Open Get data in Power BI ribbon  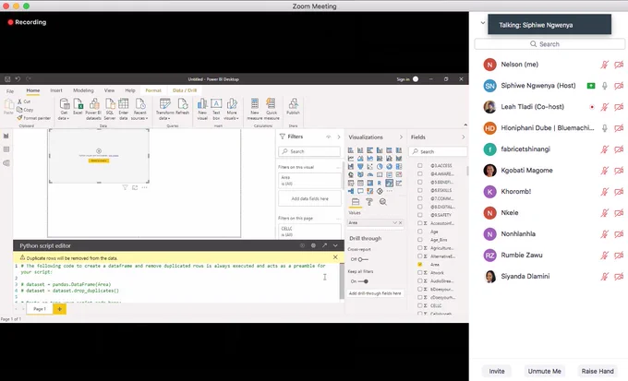[64, 109]
